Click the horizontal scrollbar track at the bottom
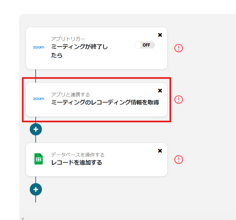Image resolution: width=236 pixels, height=220 pixels. click(x=130, y=218)
